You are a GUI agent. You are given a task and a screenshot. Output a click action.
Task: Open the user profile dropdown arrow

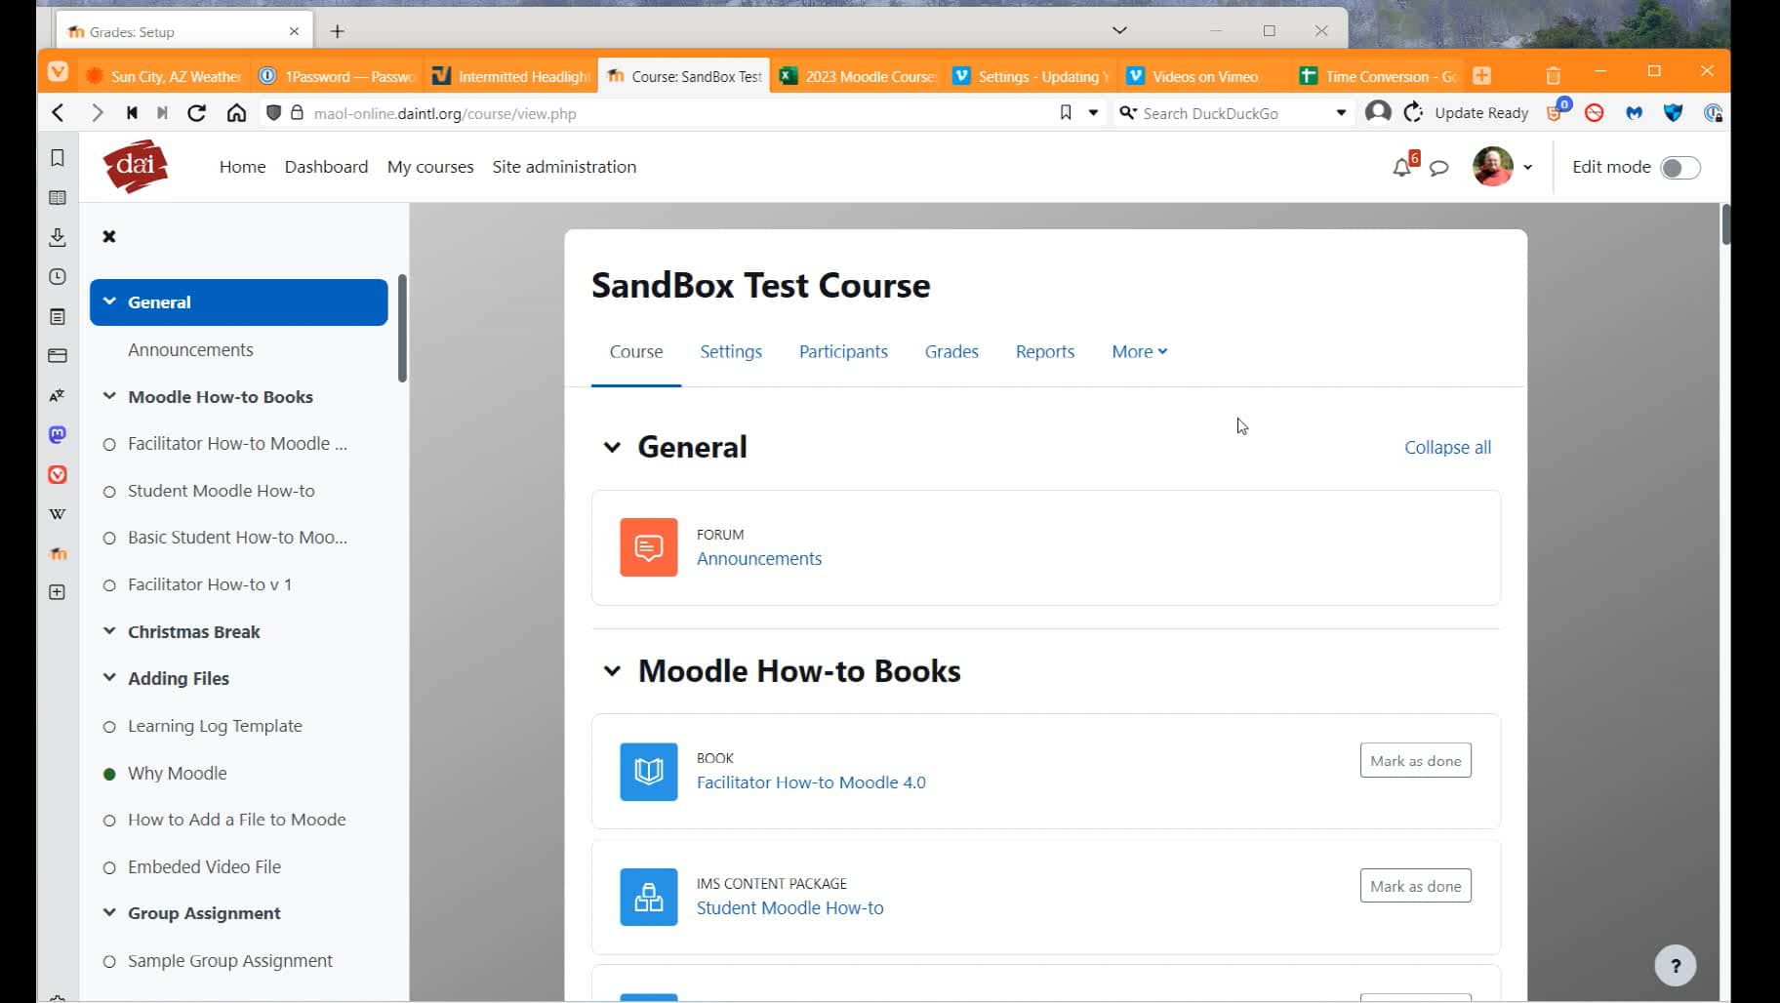[x=1527, y=167]
